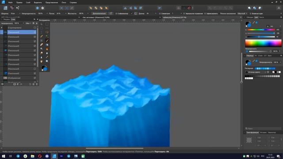Open the Поток flow percentage dropdown

click(66, 14)
